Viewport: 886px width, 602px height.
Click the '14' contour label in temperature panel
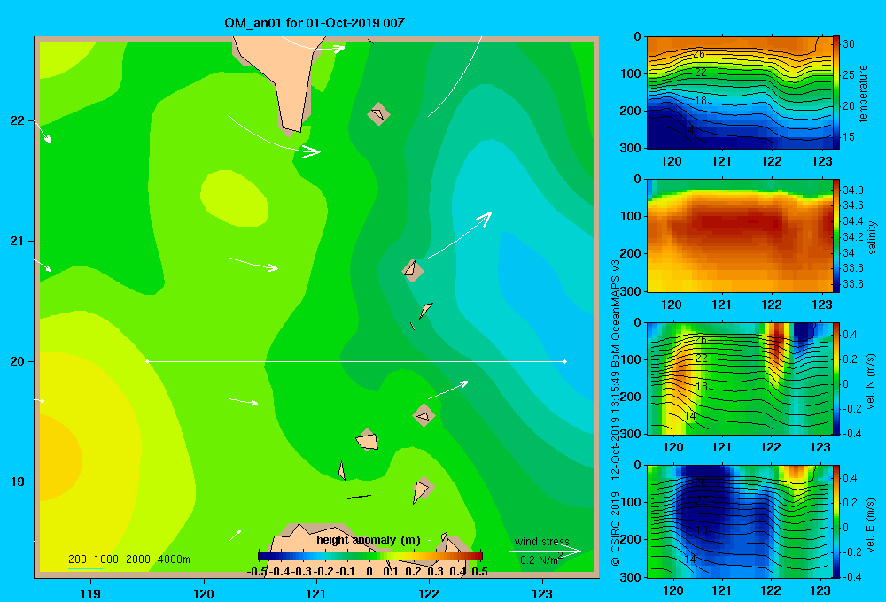688,129
